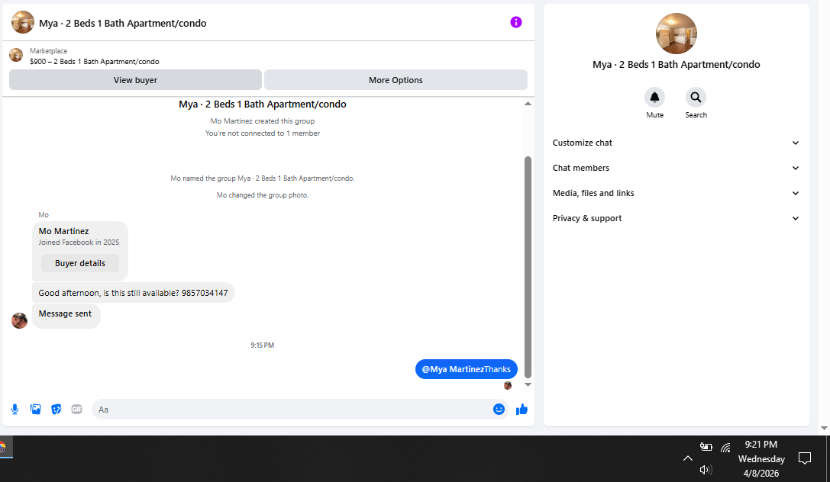Open the volume speaker tray icon

[705, 469]
